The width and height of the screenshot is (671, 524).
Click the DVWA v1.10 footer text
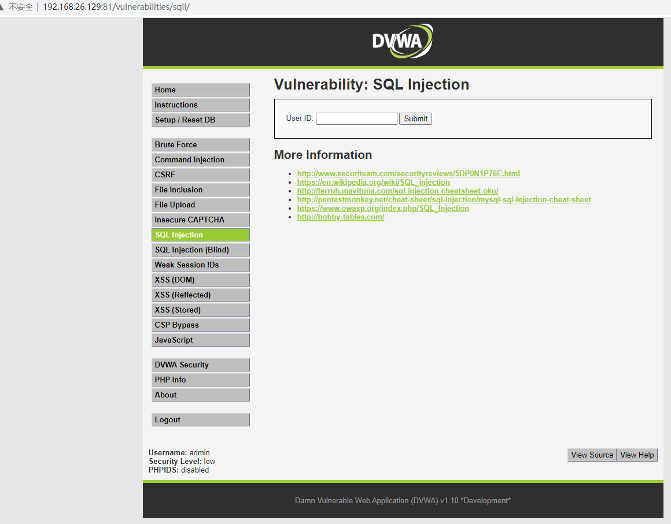tap(403, 500)
